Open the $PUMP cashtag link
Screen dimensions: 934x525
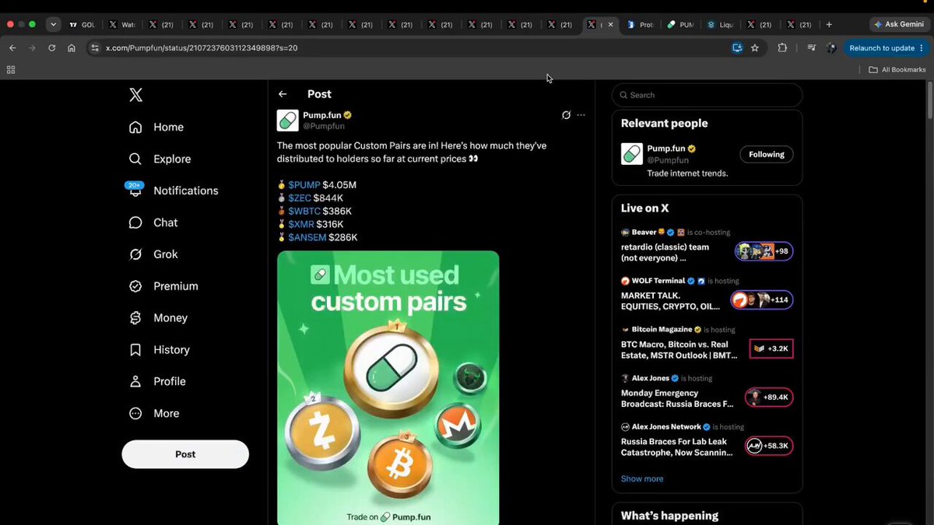[304, 185]
